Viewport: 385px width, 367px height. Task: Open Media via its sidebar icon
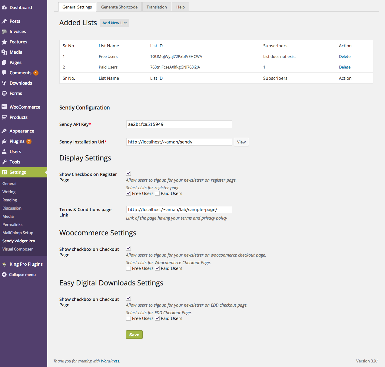pos(4,52)
